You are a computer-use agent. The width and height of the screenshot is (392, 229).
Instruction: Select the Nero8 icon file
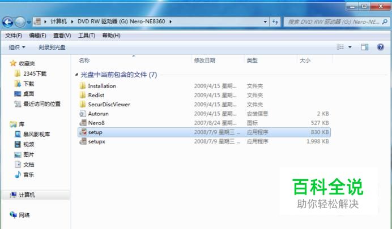click(x=83, y=123)
